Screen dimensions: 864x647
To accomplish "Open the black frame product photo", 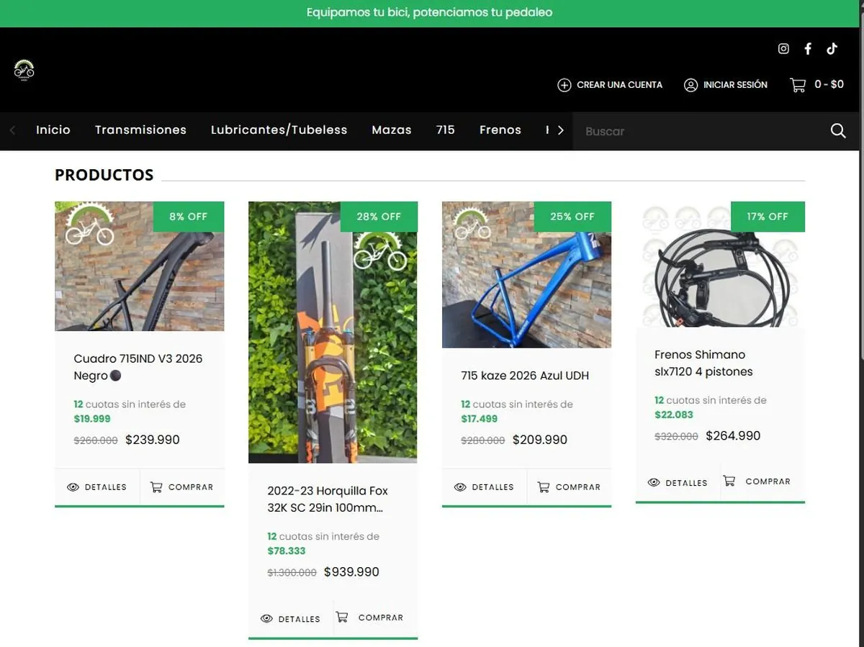I will (140, 266).
